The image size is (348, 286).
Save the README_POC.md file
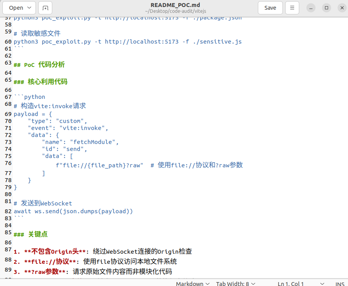coord(270,8)
